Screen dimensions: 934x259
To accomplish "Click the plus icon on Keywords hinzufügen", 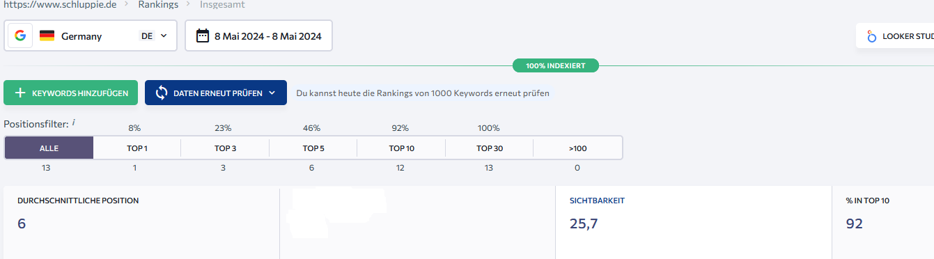I will tap(20, 93).
